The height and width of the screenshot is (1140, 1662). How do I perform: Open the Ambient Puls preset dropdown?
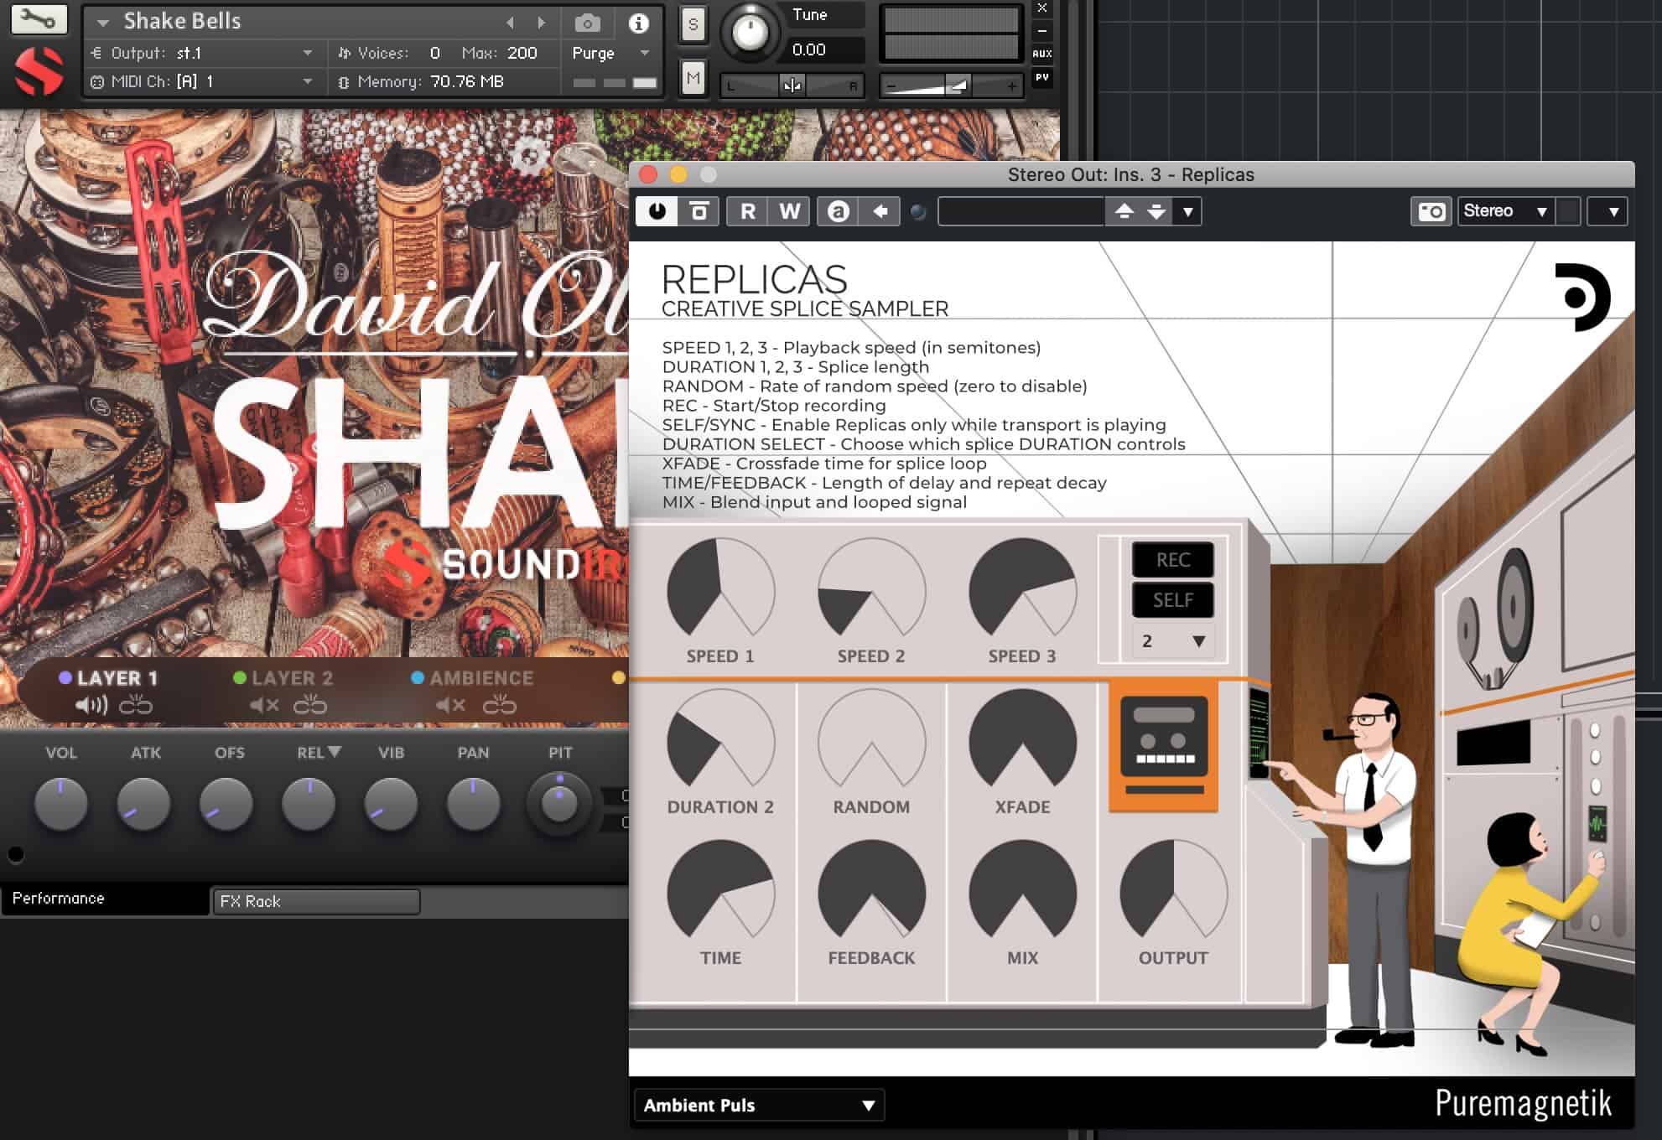click(x=759, y=1105)
